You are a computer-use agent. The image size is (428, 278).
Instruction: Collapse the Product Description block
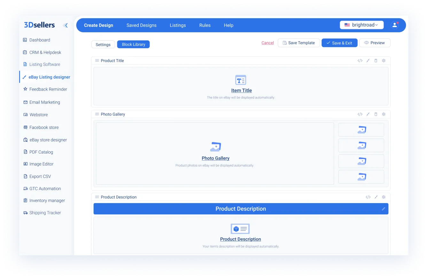tap(376, 197)
